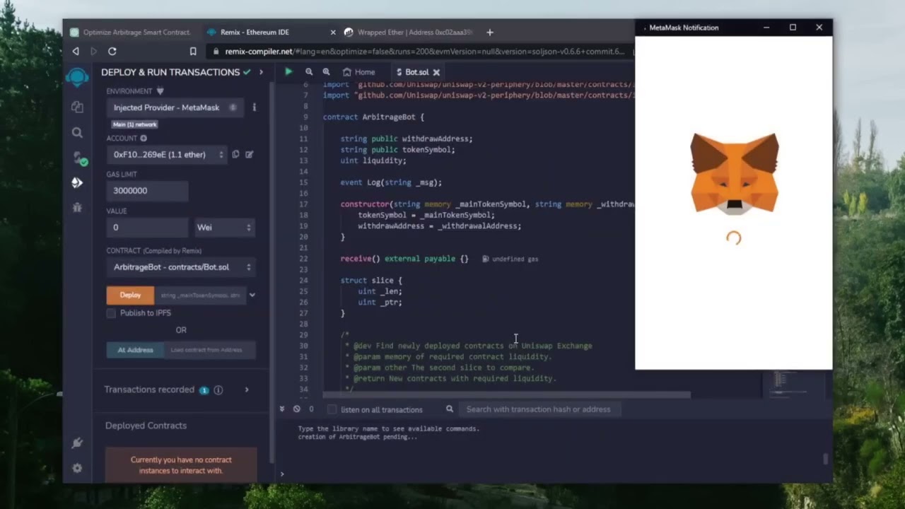905x509 pixels.
Task: Toggle terminal with double-chevron icon
Action: coord(282,409)
